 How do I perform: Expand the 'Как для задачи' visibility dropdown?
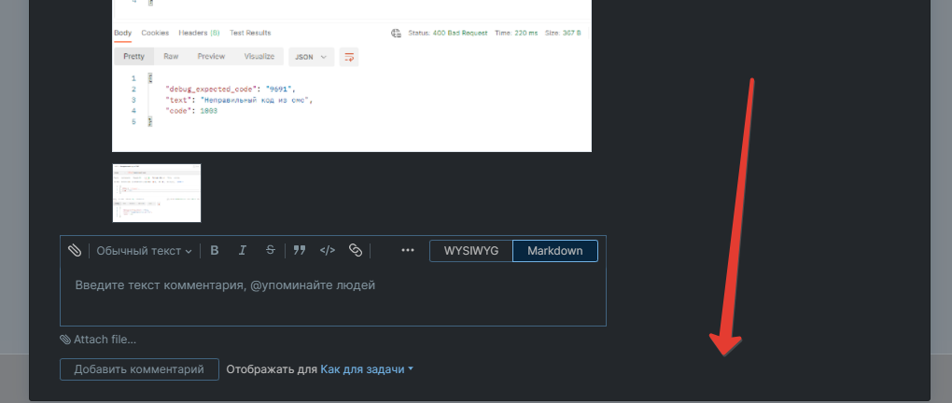point(367,369)
